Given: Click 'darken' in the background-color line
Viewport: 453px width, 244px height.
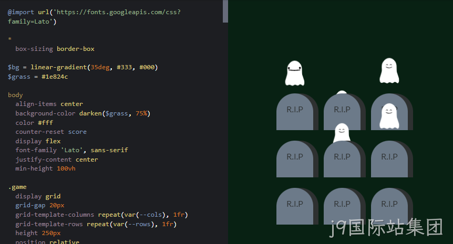Looking at the screenshot, I should [x=90, y=113].
